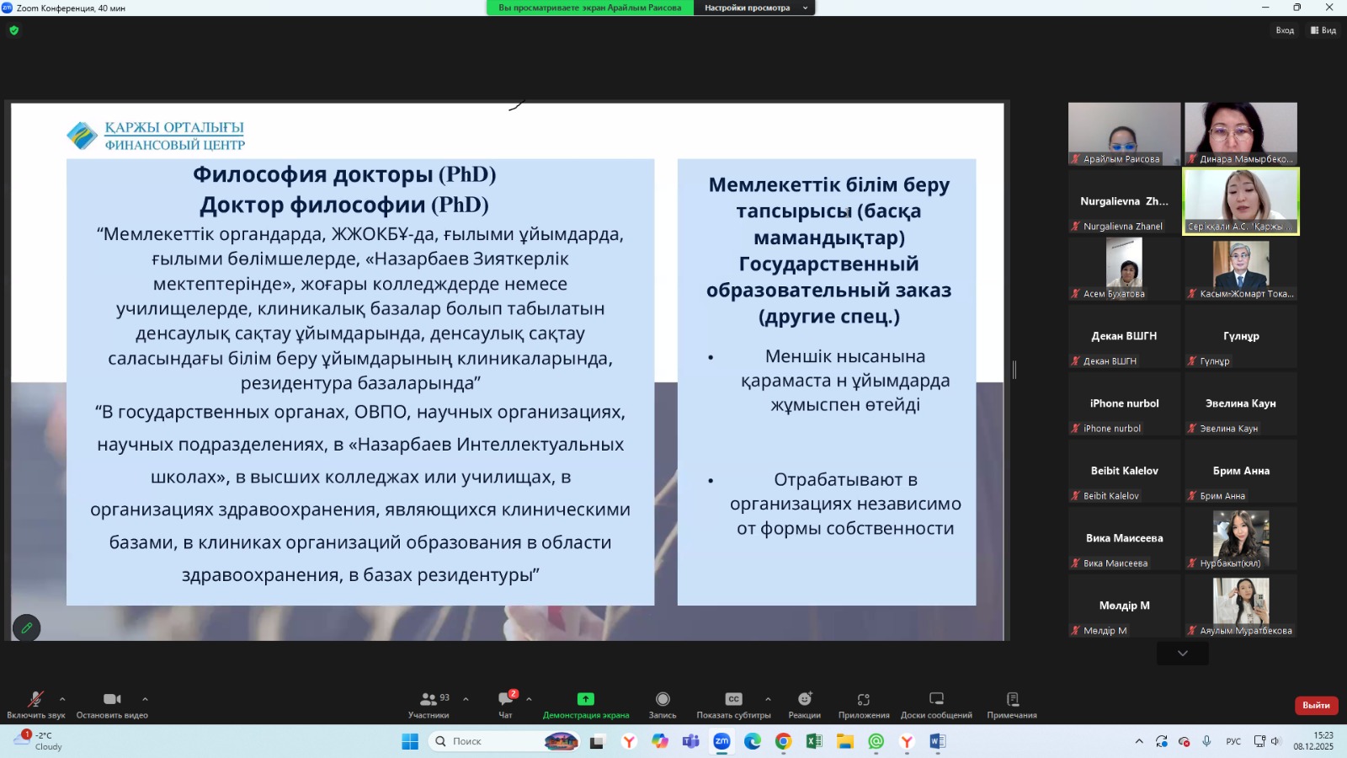The height and width of the screenshot is (758, 1347).
Task: Start recording with the Record icon
Action: [663, 700]
